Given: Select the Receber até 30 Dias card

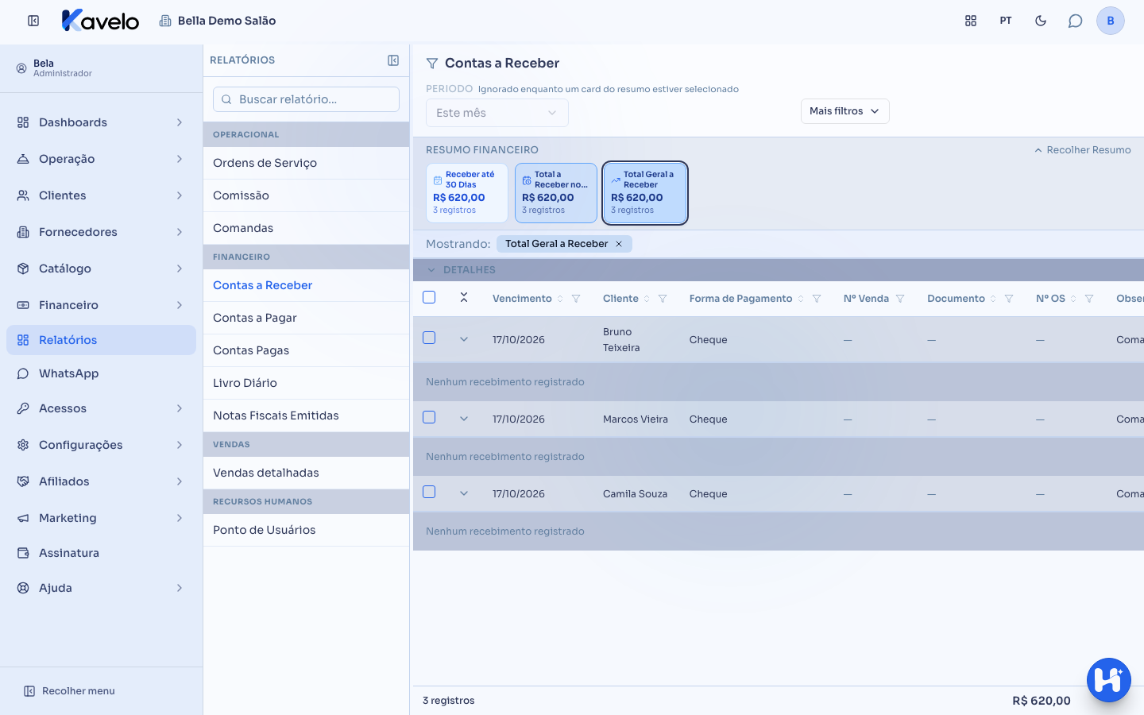Looking at the screenshot, I should pos(467,193).
